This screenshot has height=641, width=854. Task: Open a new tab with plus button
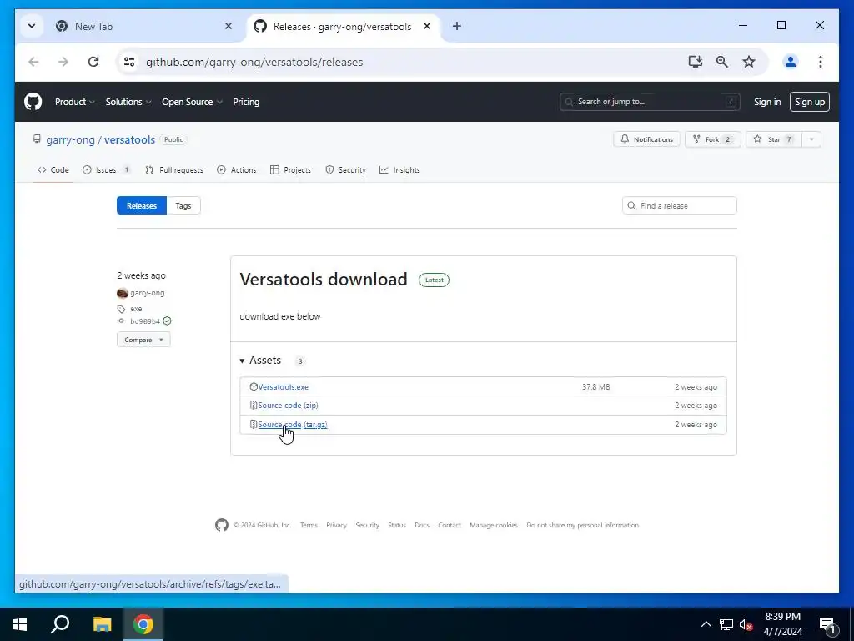coord(457,26)
